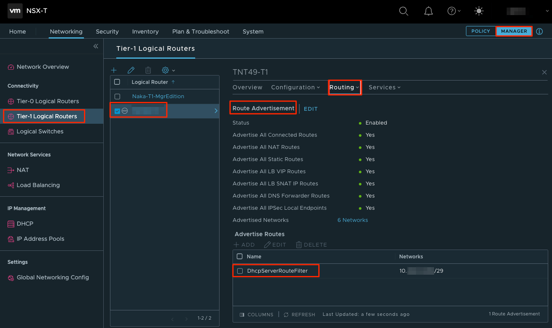Screen dimensions: 552x328
Task: Click the DhcpServerRouteFilter name cell
Action: click(x=277, y=271)
